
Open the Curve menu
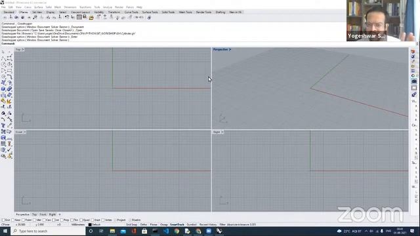(x=28, y=7)
